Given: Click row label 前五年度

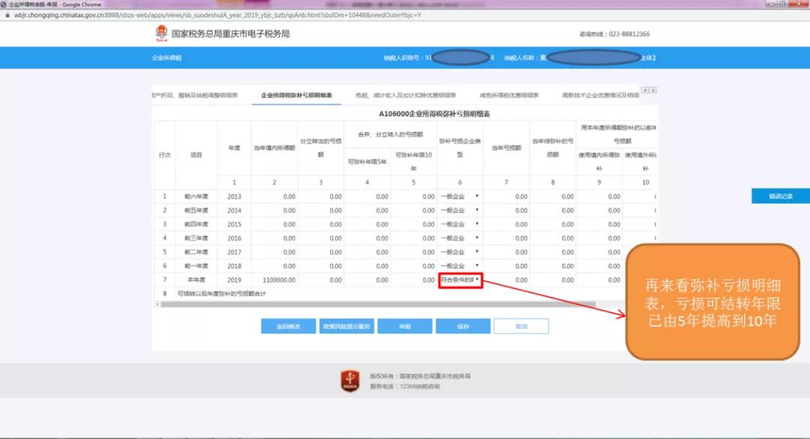Looking at the screenshot, I should (x=196, y=211).
